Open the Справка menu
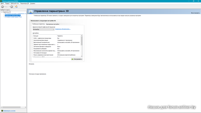The image size is (201, 113). point(33,4)
